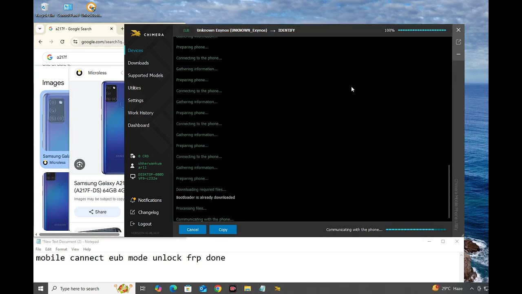Open the Notepad Help menu
Viewport: 522px width, 294px height.
click(87, 249)
